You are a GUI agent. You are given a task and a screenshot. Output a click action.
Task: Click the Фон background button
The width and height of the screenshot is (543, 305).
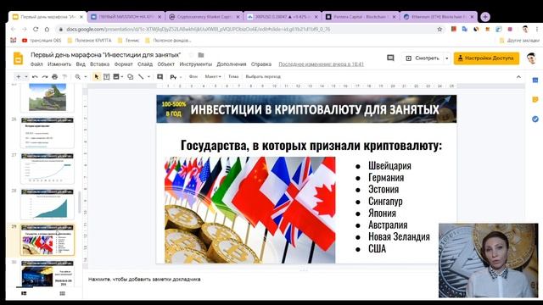[193, 76]
